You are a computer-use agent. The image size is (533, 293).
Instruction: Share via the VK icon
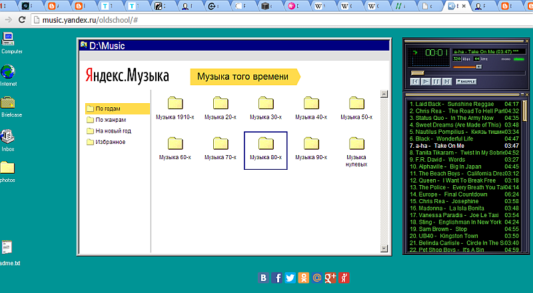[x=264, y=278]
